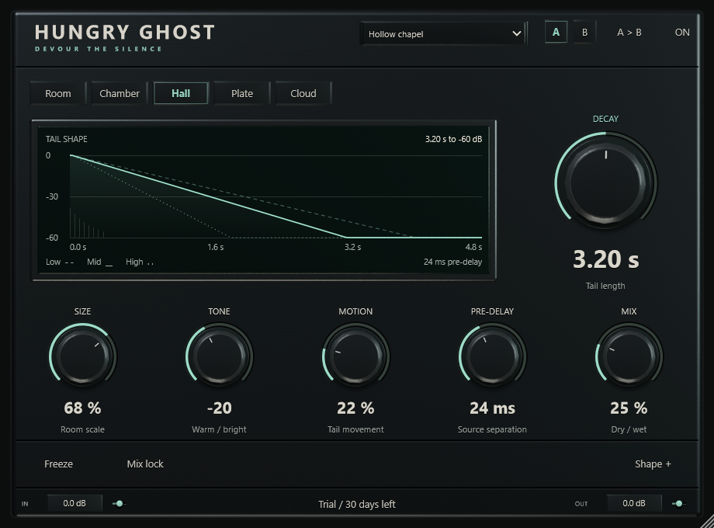This screenshot has height=528, width=714.
Task: Click the output gain slider handle
Action: tap(679, 503)
